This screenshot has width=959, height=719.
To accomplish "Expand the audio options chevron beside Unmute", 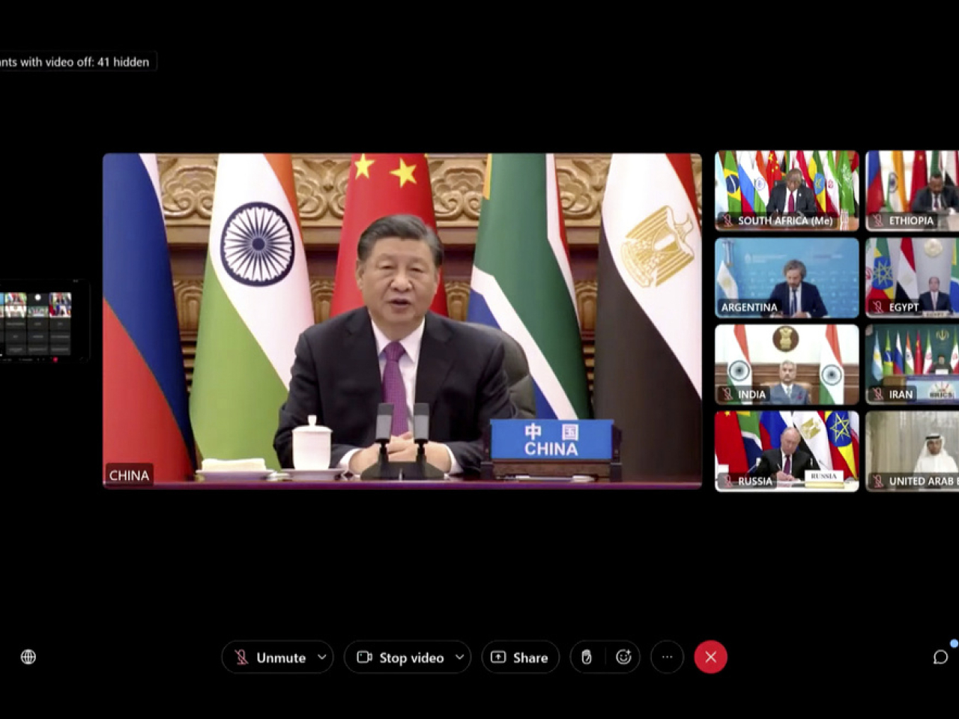I will [x=322, y=657].
